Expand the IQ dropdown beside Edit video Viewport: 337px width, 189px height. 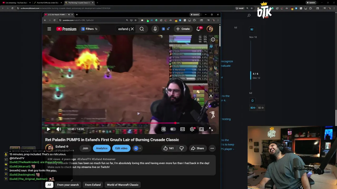[137, 148]
